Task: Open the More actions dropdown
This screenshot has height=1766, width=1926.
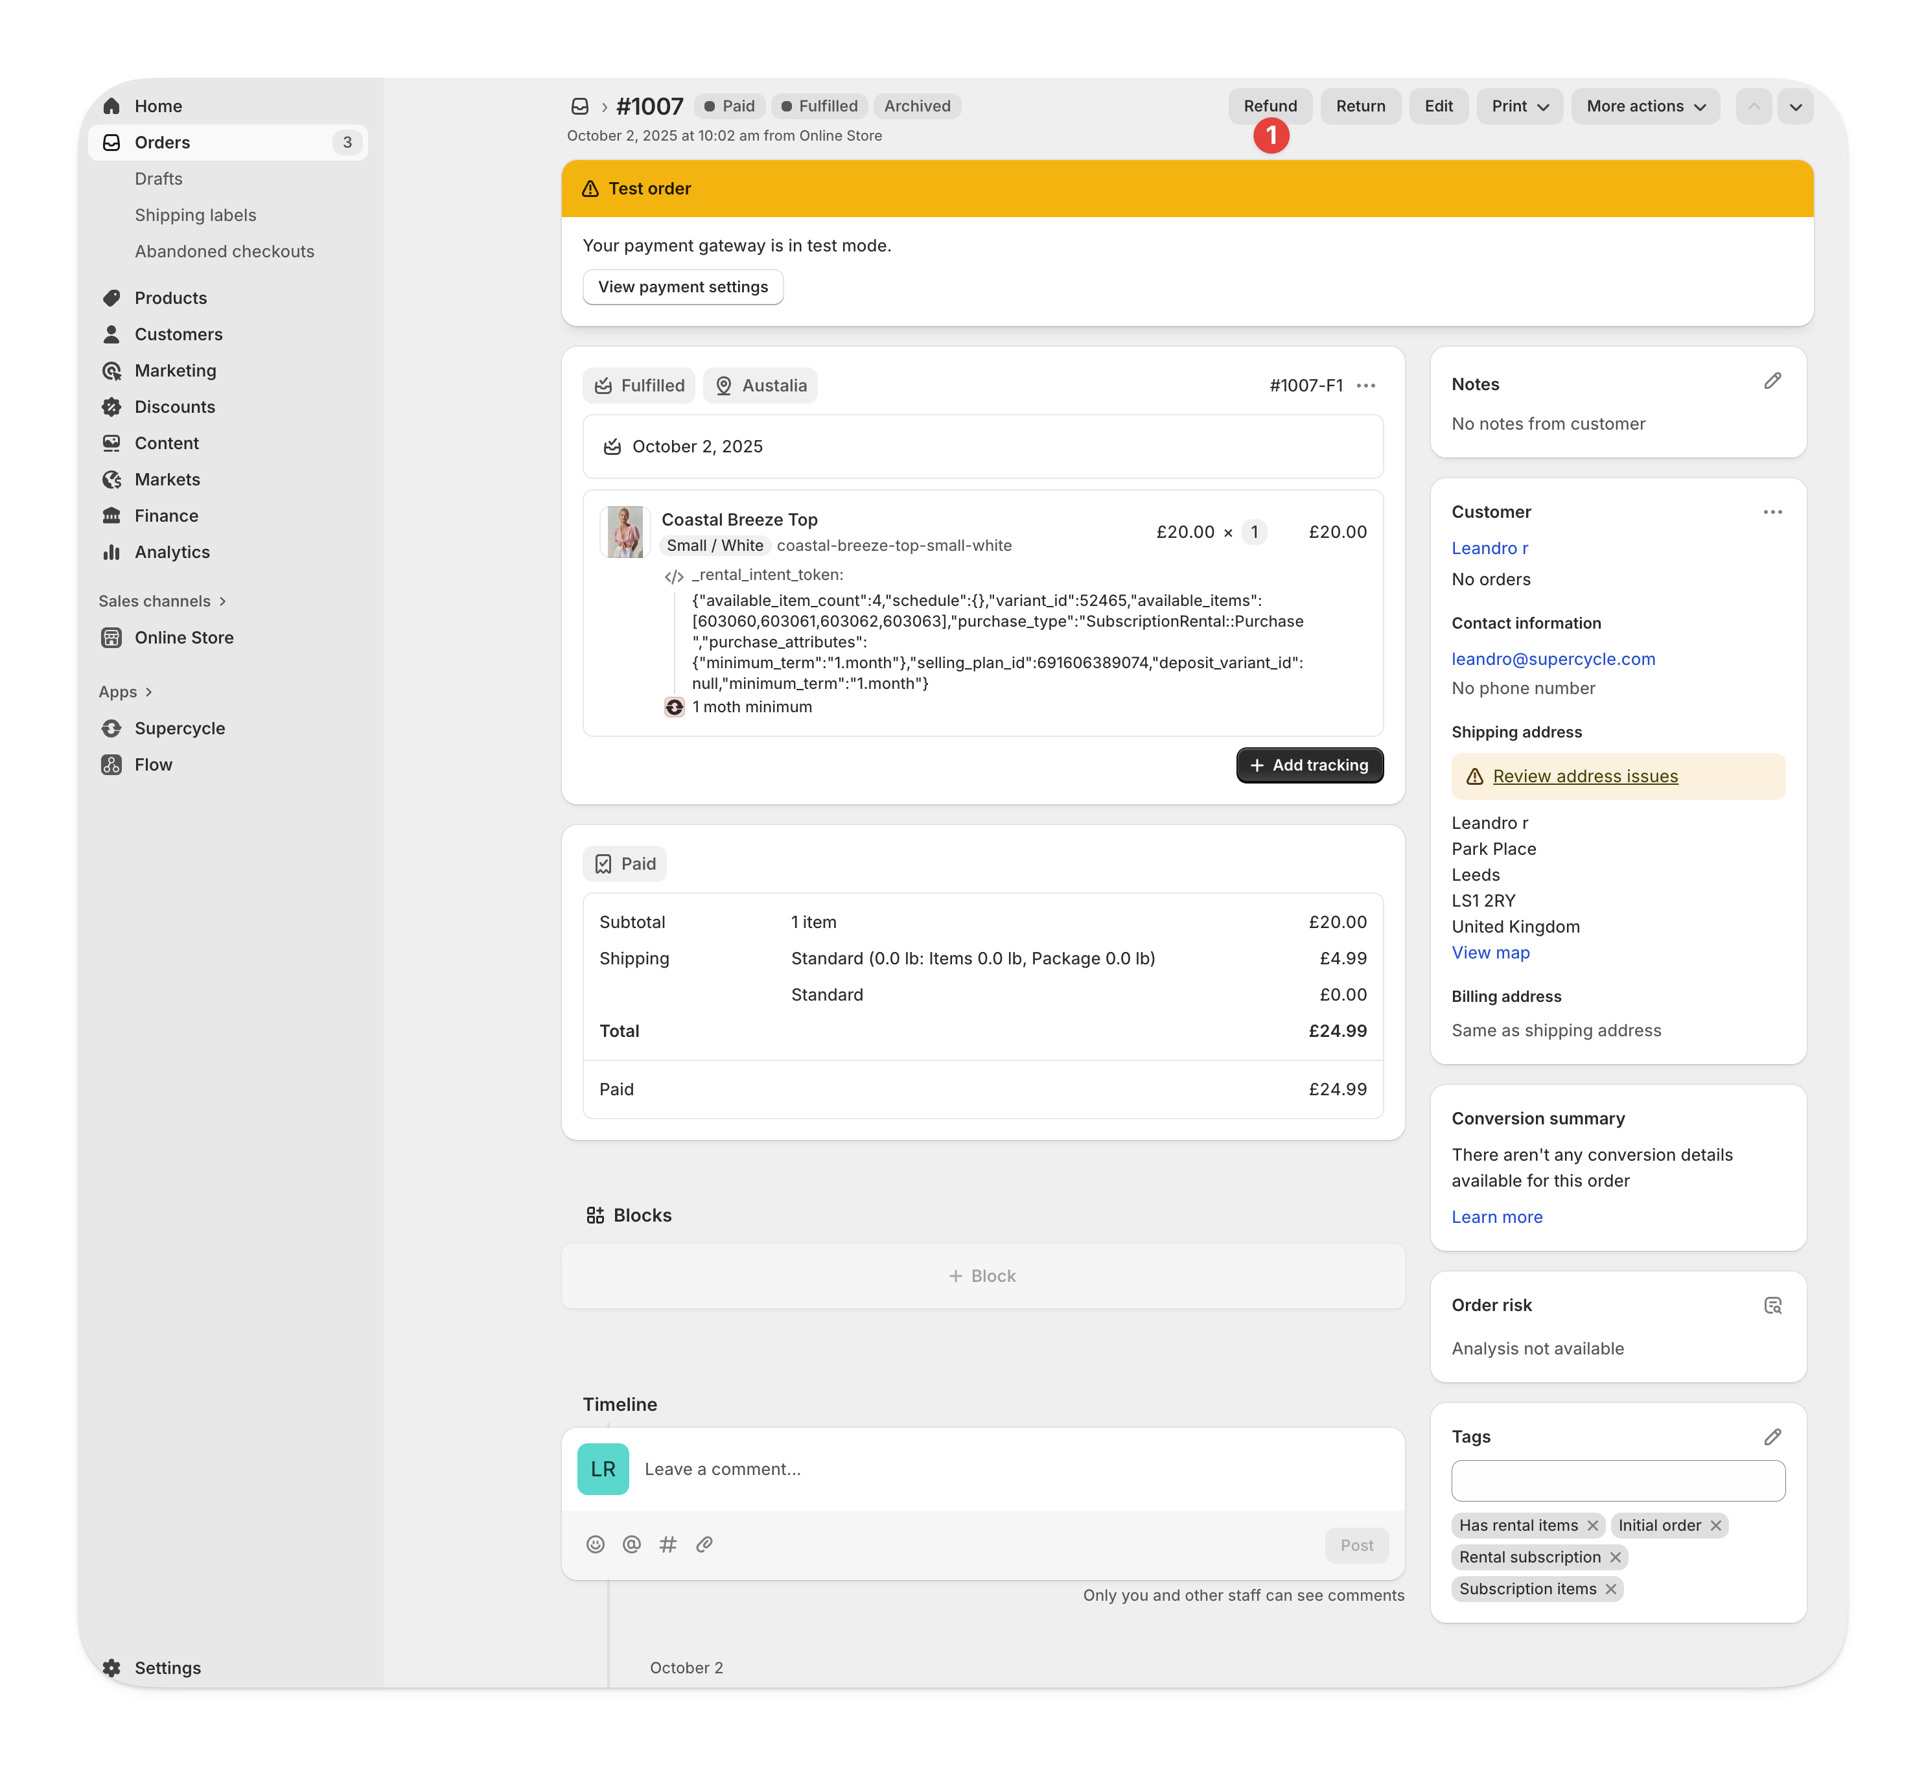Action: tap(1645, 106)
